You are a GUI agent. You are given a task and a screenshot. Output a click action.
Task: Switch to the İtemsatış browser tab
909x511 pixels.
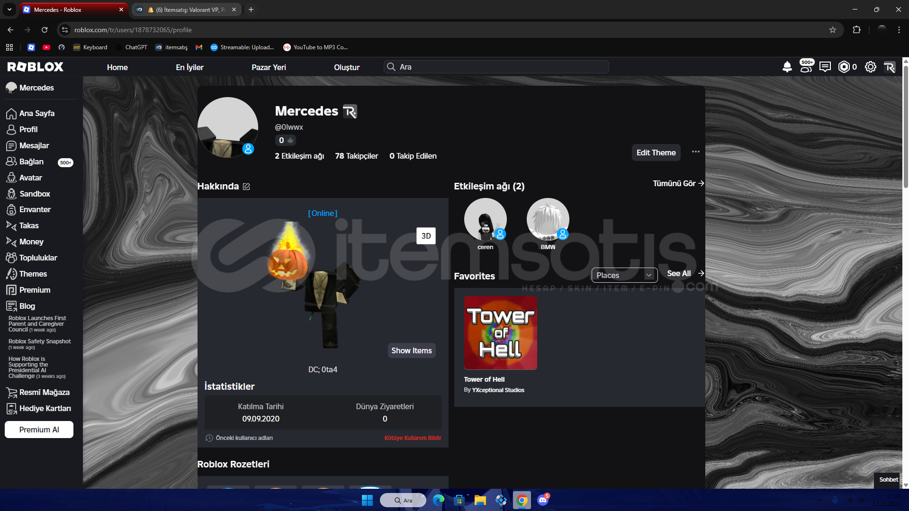[186, 9]
